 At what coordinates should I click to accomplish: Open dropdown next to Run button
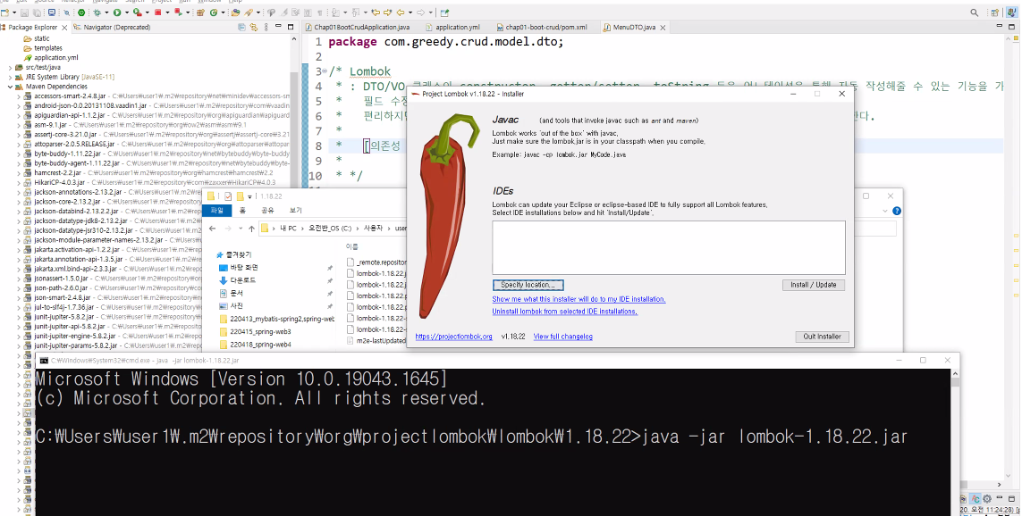pyautogui.click(x=126, y=12)
